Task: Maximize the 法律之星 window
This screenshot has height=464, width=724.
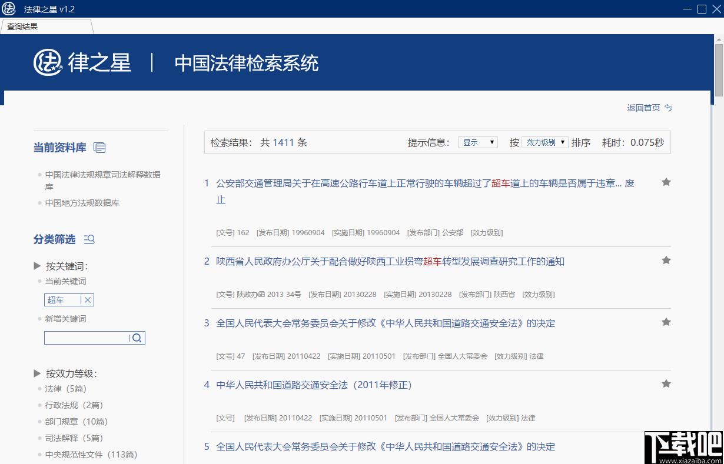Action: [702, 9]
